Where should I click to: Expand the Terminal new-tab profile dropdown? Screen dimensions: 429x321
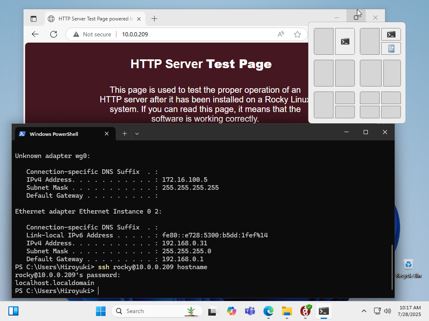137,134
